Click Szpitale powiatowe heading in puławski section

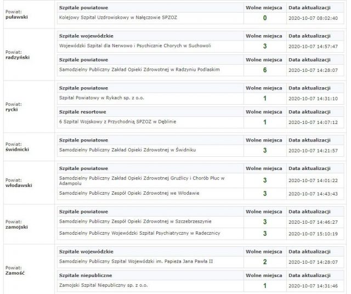pos(83,8)
